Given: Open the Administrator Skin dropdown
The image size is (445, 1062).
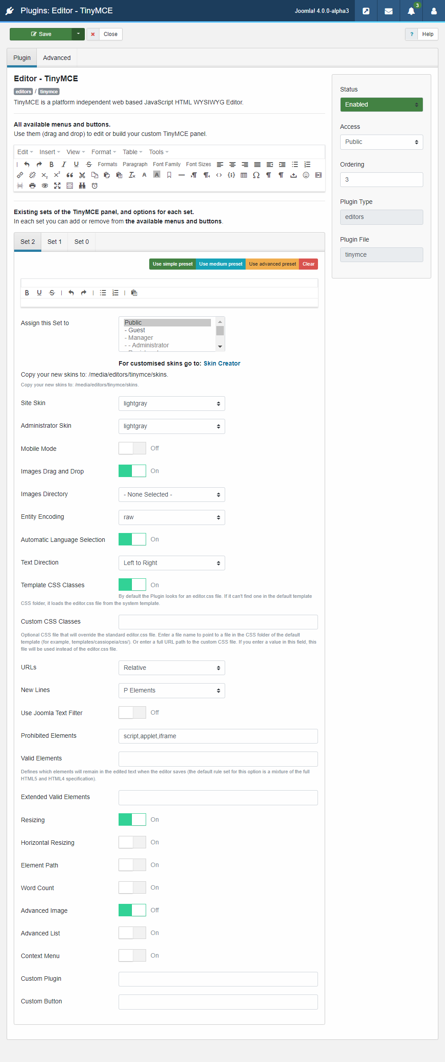Looking at the screenshot, I should (x=172, y=426).
